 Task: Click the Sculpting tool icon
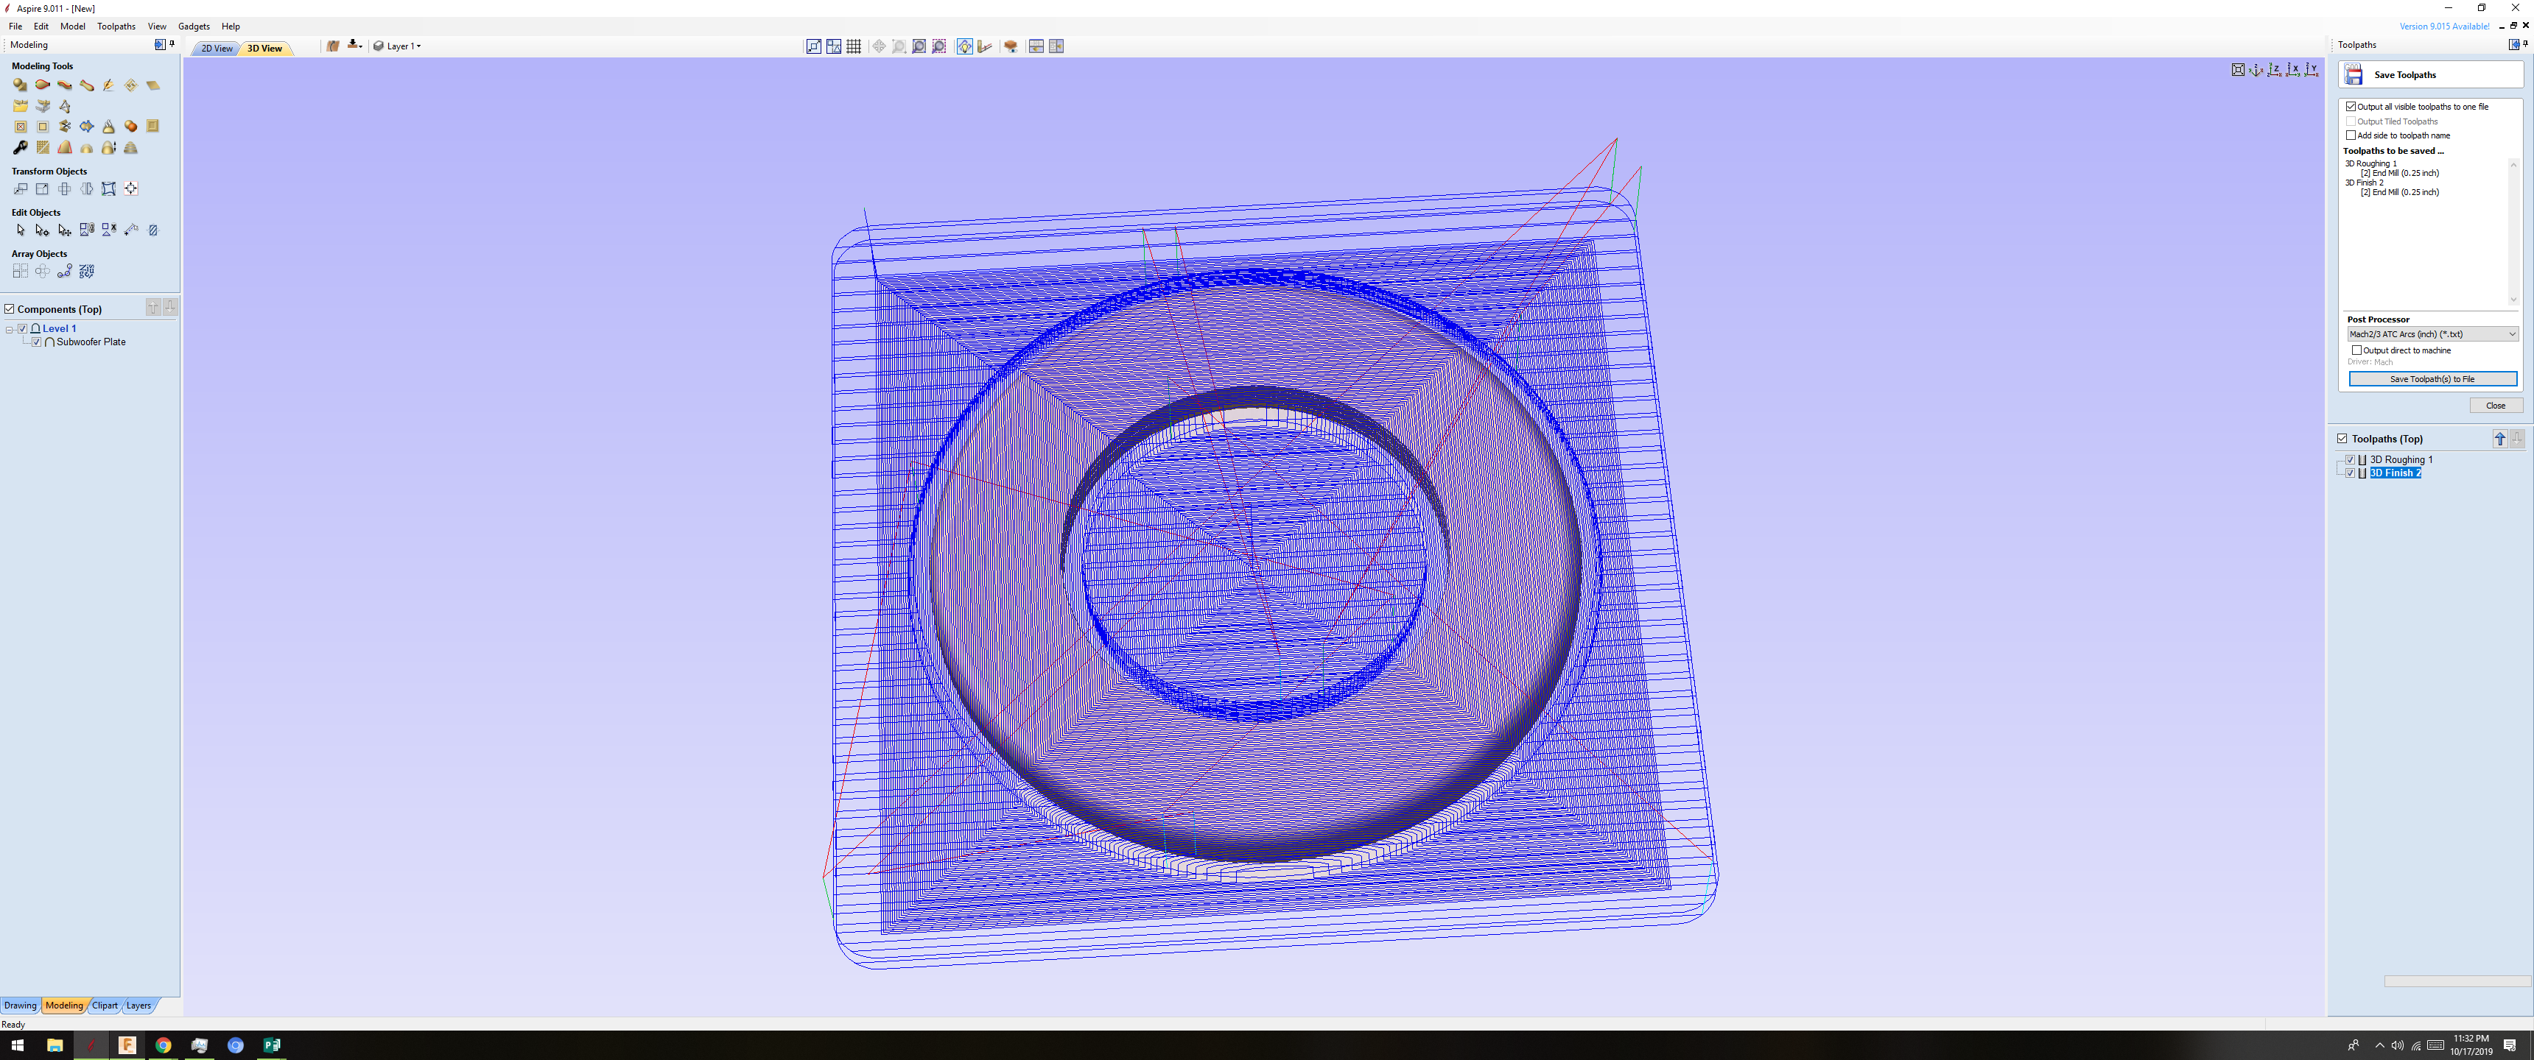108,85
